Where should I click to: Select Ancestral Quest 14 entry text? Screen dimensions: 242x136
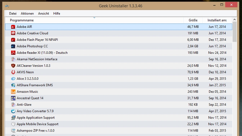tap(30, 98)
